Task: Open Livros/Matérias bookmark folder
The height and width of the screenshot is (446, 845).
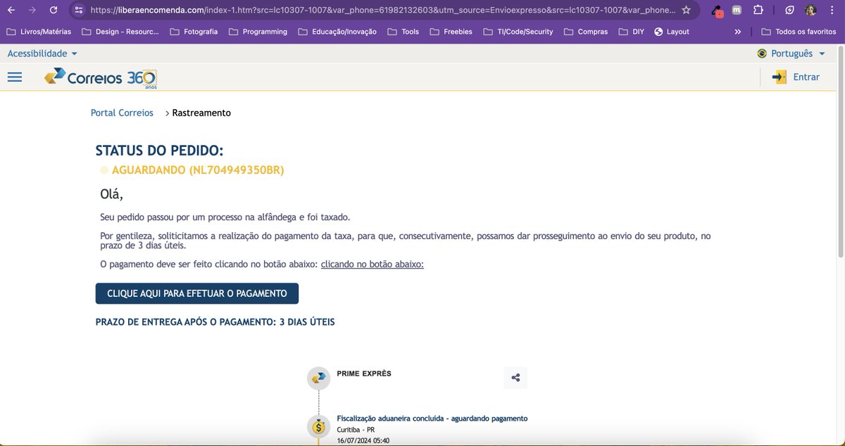Action: pos(38,32)
